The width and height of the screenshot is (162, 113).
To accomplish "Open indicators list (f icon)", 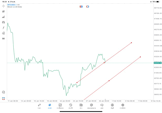I will [4, 28].
